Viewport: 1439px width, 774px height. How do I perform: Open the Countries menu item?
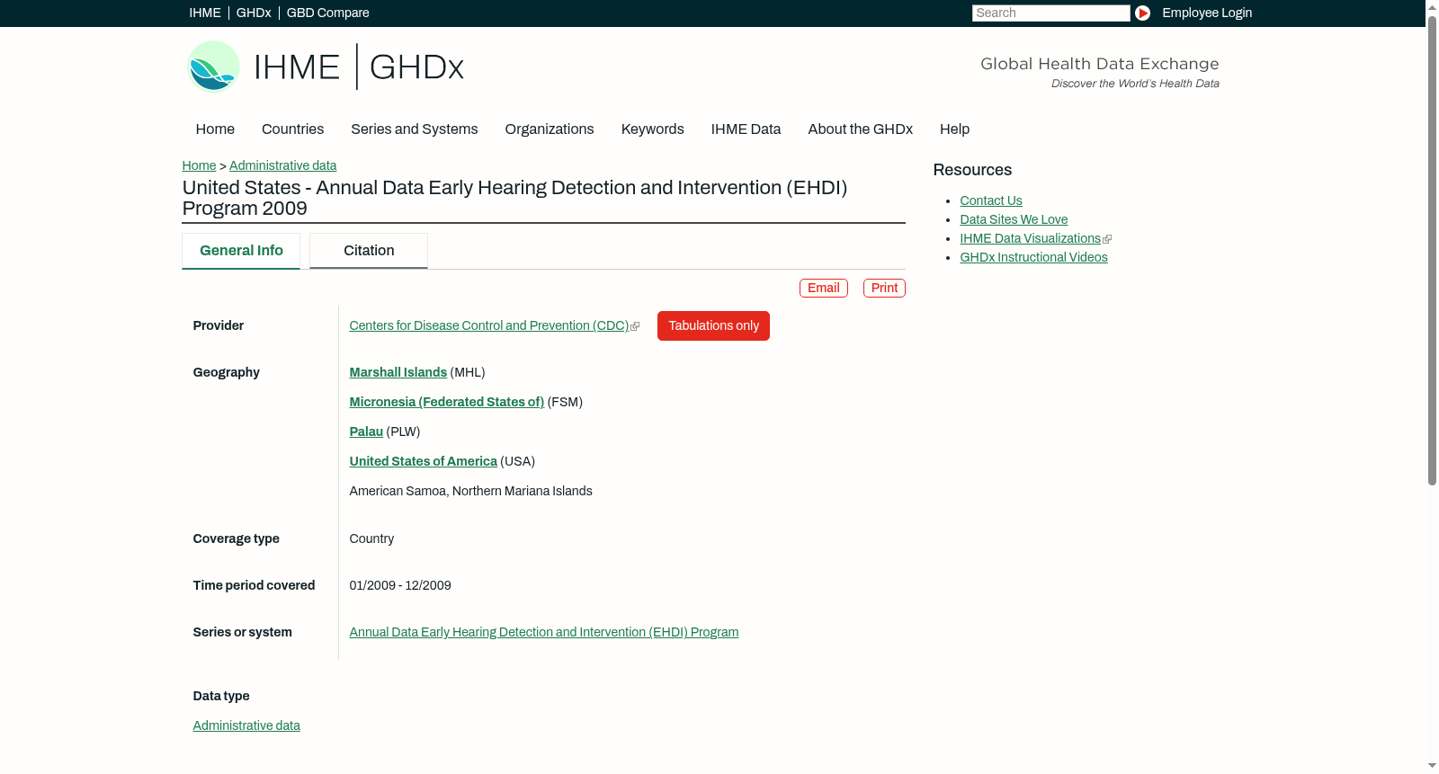[x=292, y=129]
